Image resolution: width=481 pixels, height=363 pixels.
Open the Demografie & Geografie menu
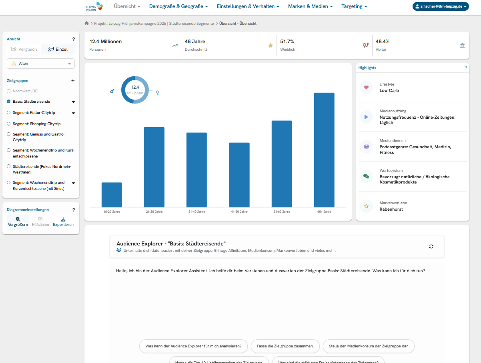click(178, 6)
